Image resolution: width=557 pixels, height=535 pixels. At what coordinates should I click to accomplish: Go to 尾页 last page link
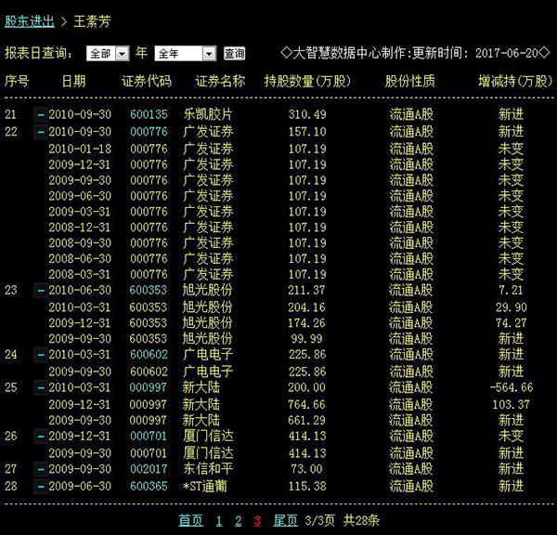click(x=286, y=521)
